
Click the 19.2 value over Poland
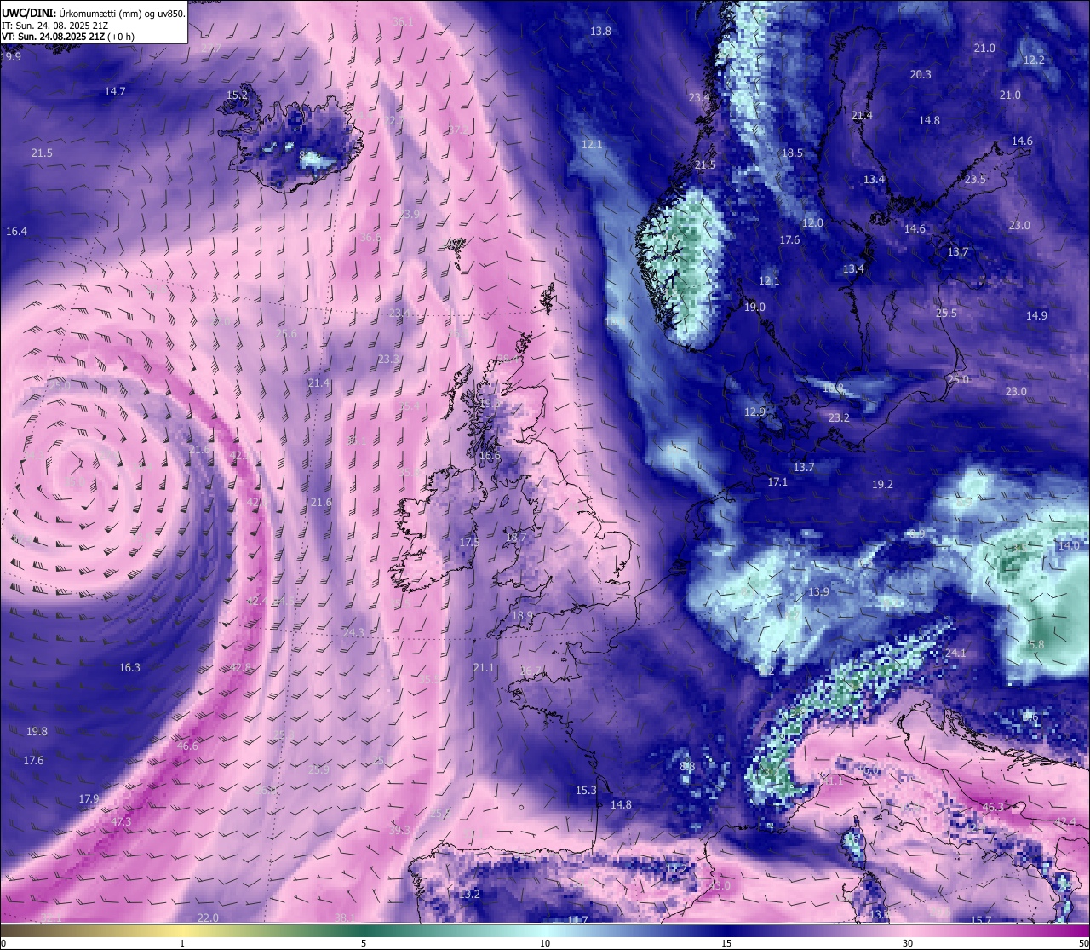click(x=882, y=485)
